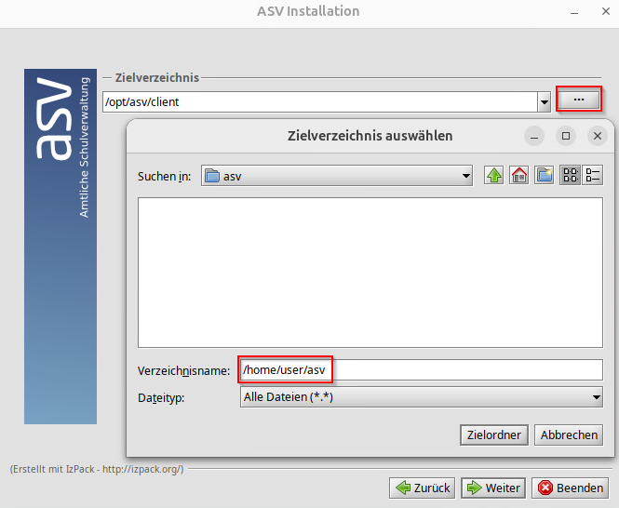Create a new folder
The width and height of the screenshot is (619, 508).
click(x=545, y=176)
